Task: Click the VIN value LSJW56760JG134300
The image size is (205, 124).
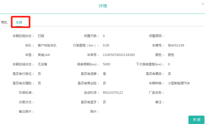Action: 119,55
